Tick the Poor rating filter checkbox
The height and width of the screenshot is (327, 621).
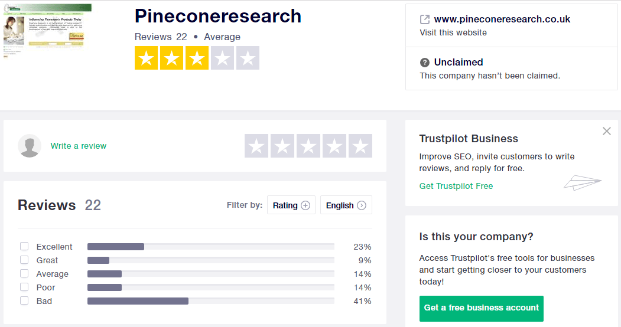click(x=24, y=287)
